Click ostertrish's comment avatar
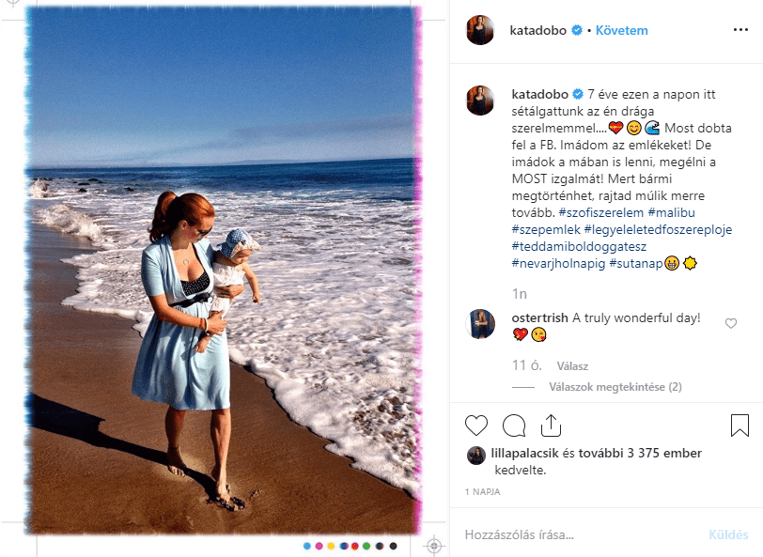The height and width of the screenshot is (557, 763). (480, 324)
